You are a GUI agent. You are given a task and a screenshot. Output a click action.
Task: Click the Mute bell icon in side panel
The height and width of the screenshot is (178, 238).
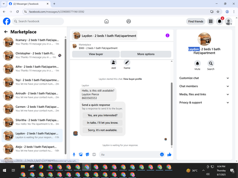198,64
